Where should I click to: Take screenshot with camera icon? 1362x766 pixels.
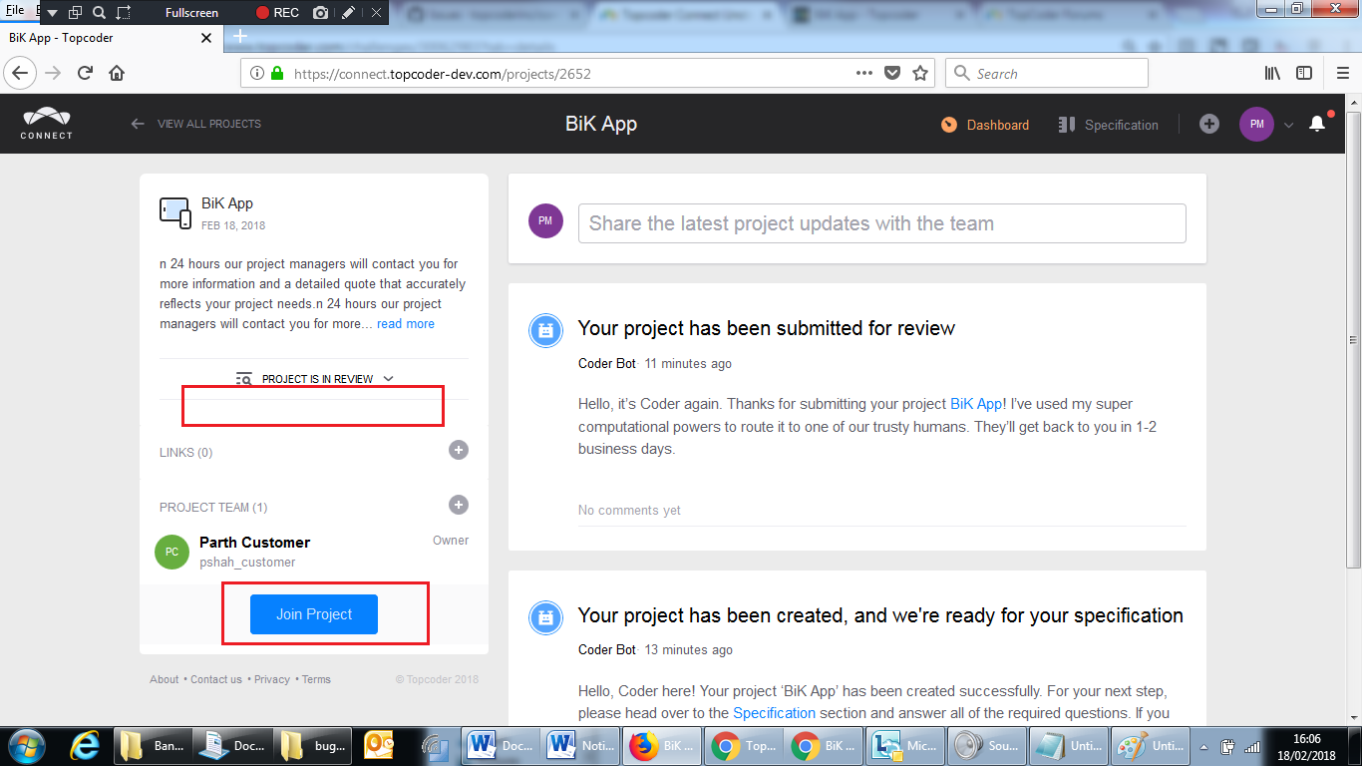pos(320,13)
